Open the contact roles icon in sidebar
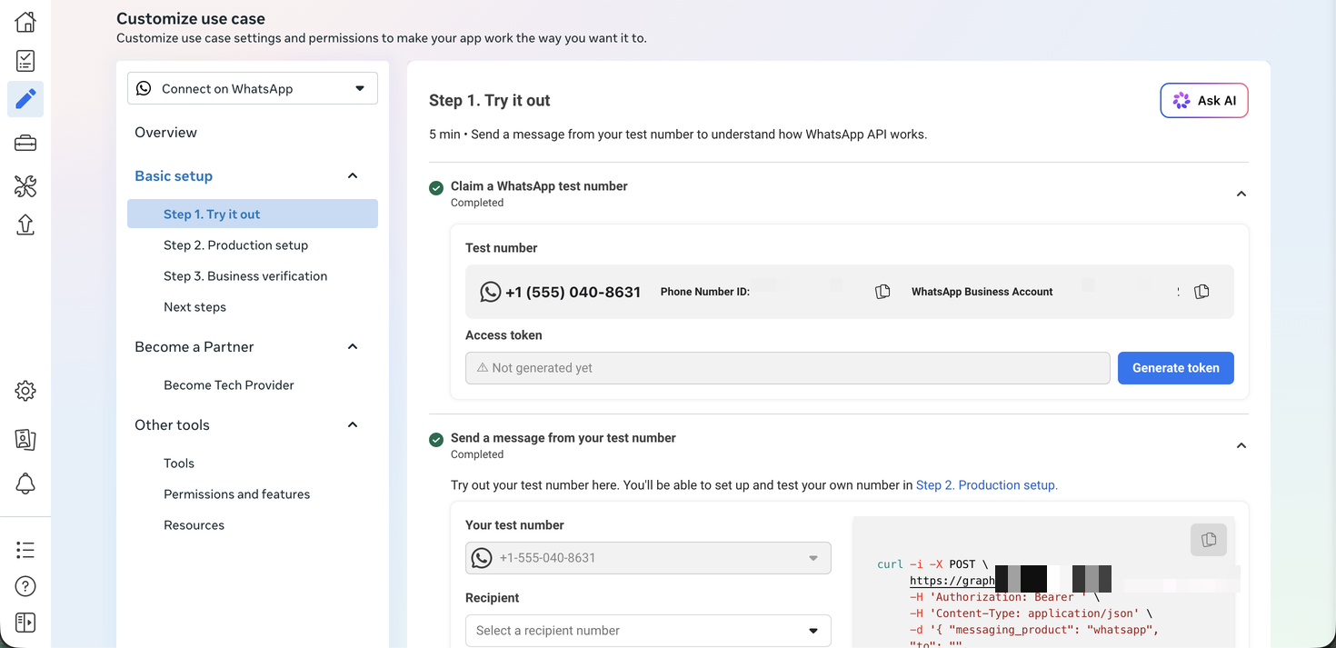Image resolution: width=1336 pixels, height=648 pixels. pyautogui.click(x=25, y=440)
